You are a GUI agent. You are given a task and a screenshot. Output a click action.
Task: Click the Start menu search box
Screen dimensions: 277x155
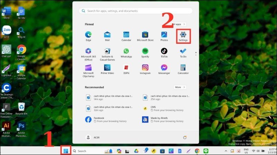(x=136, y=11)
